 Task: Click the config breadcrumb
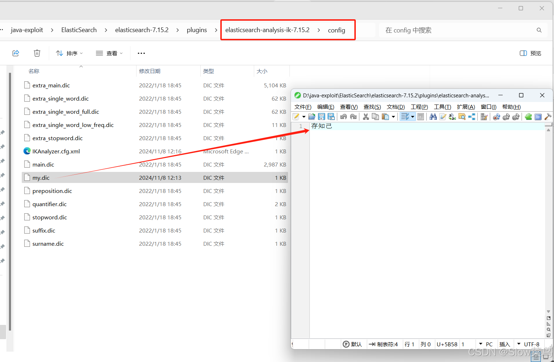tap(337, 30)
